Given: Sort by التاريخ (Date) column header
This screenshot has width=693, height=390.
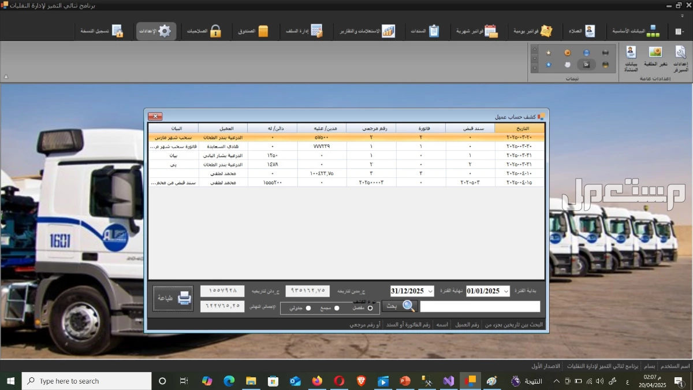Looking at the screenshot, I should (x=520, y=128).
